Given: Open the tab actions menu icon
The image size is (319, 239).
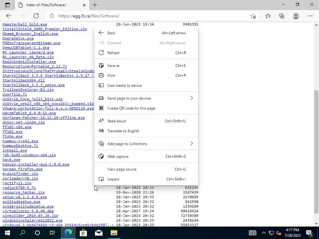Looking at the screenshot, I should point(7,5).
